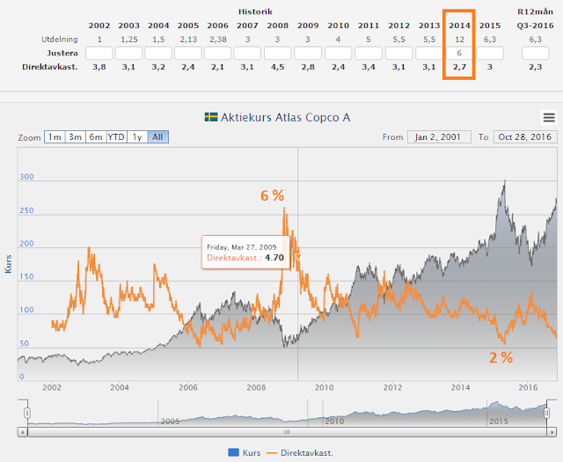563x462 pixels.
Task: Grab the right navigator range handle
Action: (x=546, y=413)
